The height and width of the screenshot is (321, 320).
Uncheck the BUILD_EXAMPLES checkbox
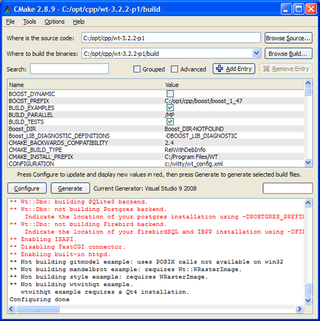170,108
